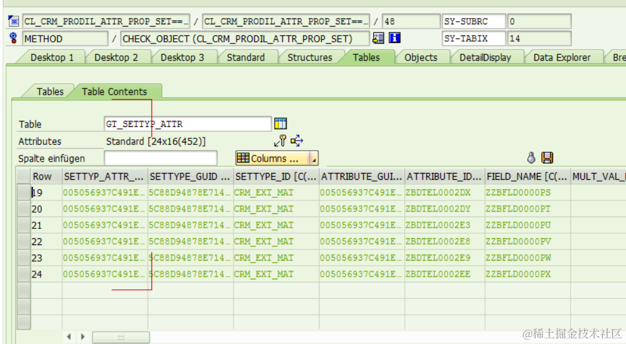This screenshot has width=626, height=344.
Task: Click the FIELD_NAME column header
Action: pos(528,176)
